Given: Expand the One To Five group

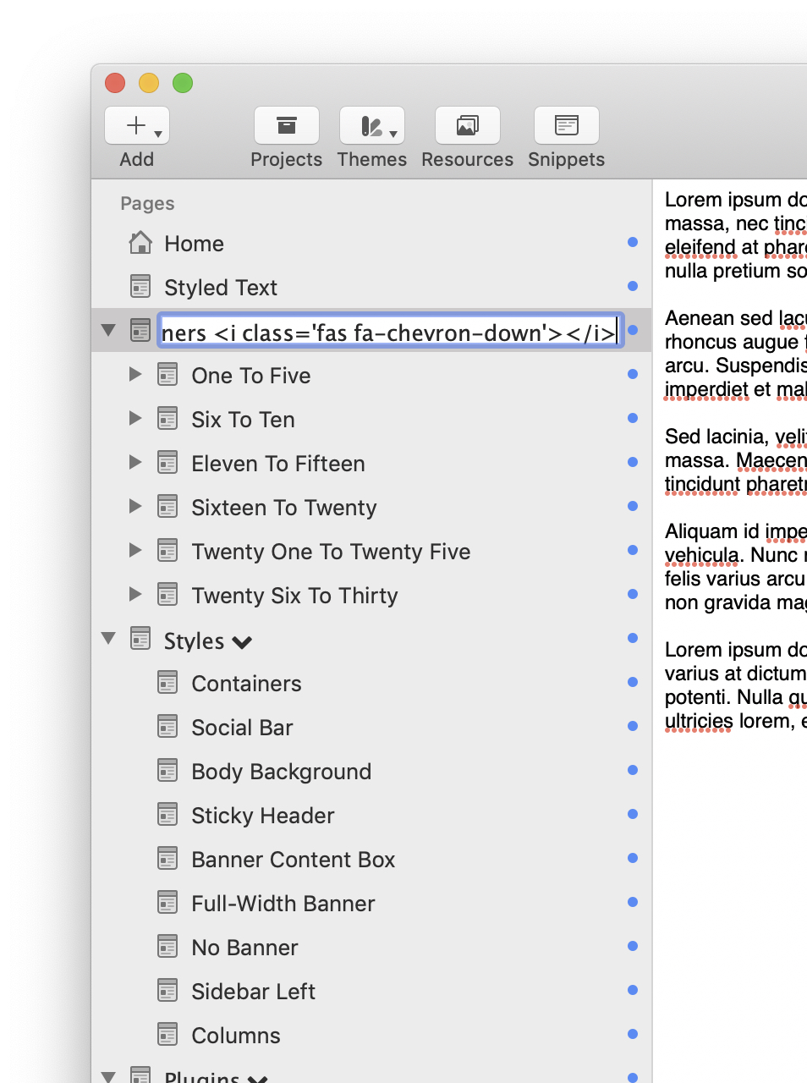Looking at the screenshot, I should pyautogui.click(x=135, y=374).
